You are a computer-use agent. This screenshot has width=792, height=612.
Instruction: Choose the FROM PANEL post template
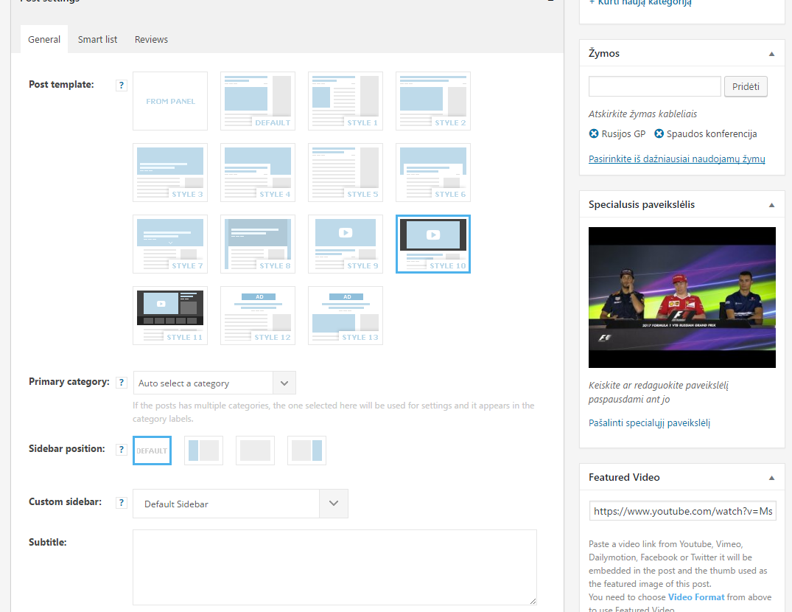[170, 101]
